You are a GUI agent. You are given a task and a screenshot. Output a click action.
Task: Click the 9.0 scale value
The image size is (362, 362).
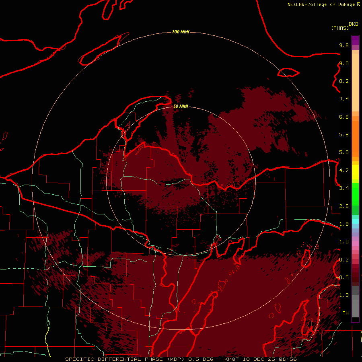[x=344, y=63]
